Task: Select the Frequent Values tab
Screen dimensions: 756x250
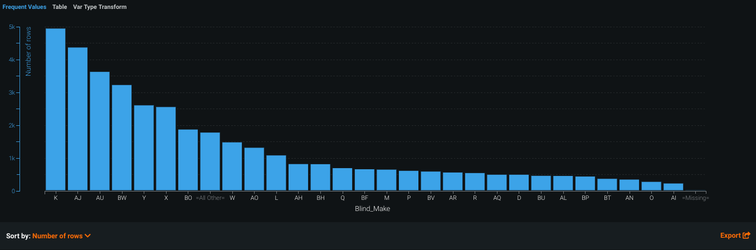Action: click(x=25, y=7)
